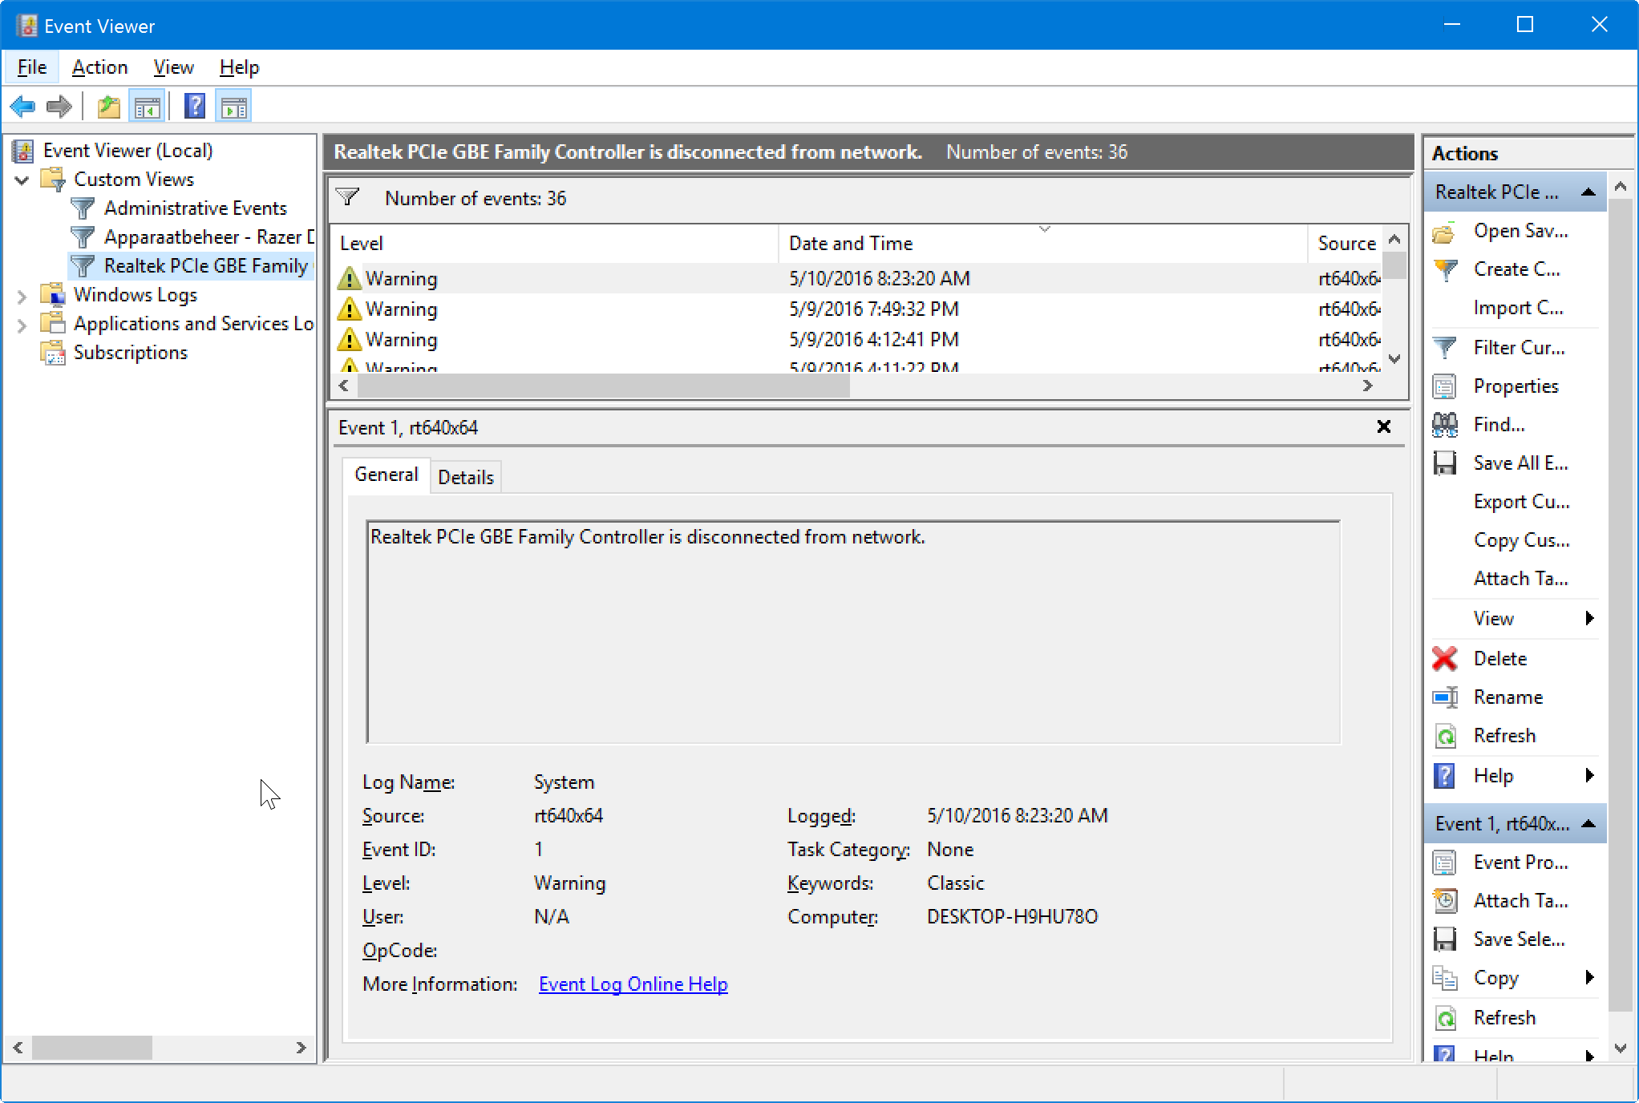Click Copy Custom View action

(1521, 541)
